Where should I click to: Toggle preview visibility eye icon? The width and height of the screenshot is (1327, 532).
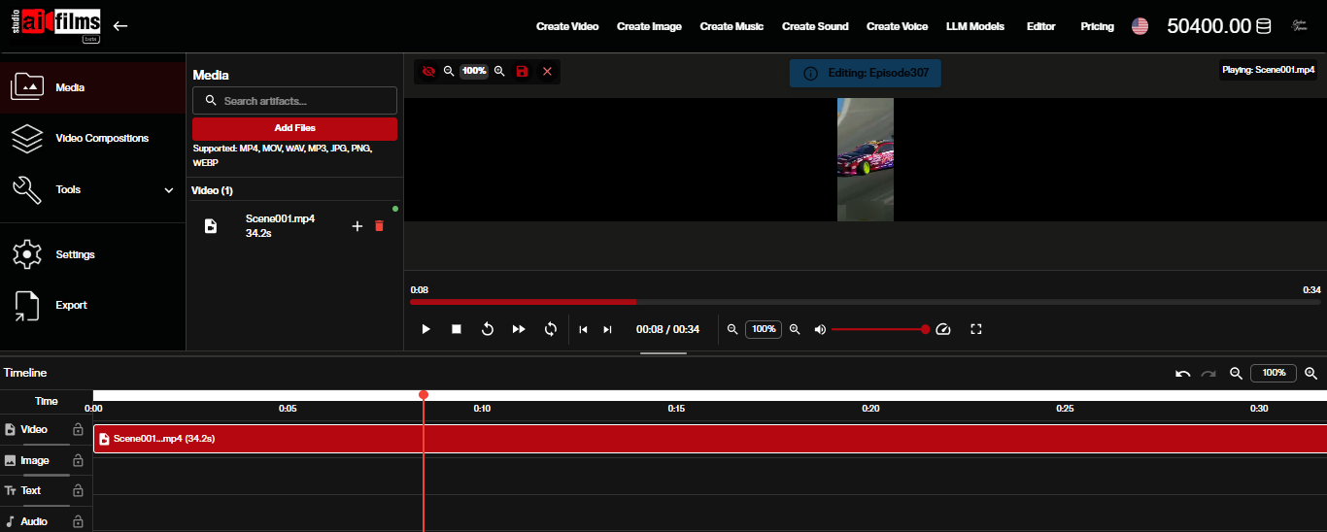[428, 71]
